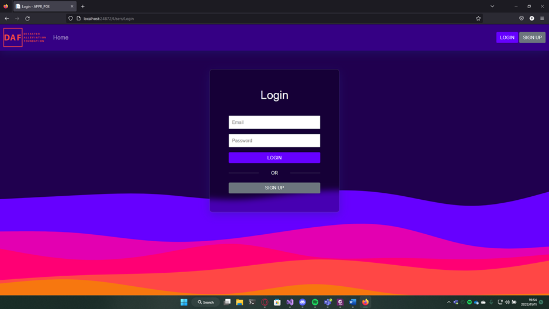The image size is (549, 309).
Task: Click the microphone icon in the system tray
Action: (x=491, y=302)
